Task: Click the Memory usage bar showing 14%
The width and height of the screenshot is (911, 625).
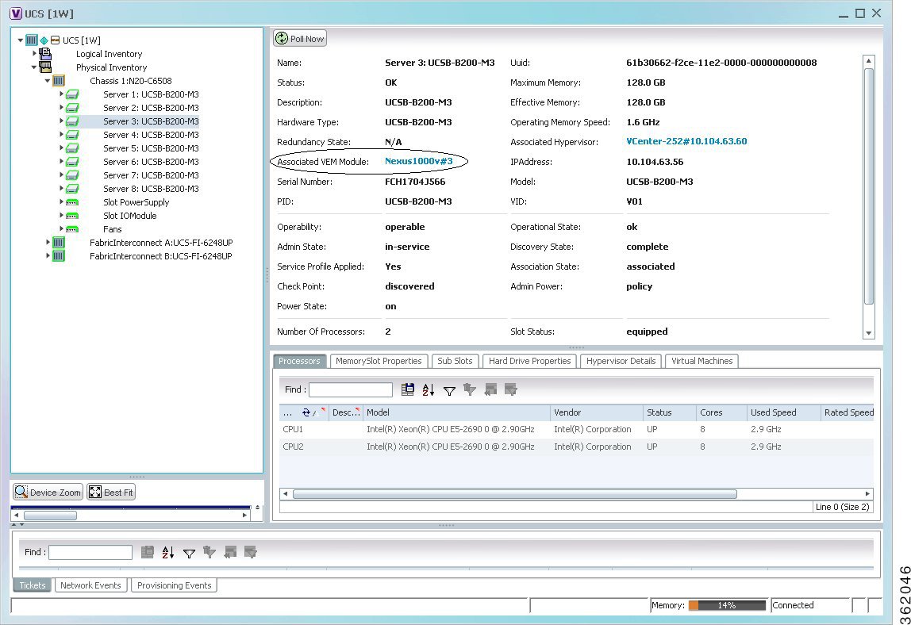Action: click(727, 605)
